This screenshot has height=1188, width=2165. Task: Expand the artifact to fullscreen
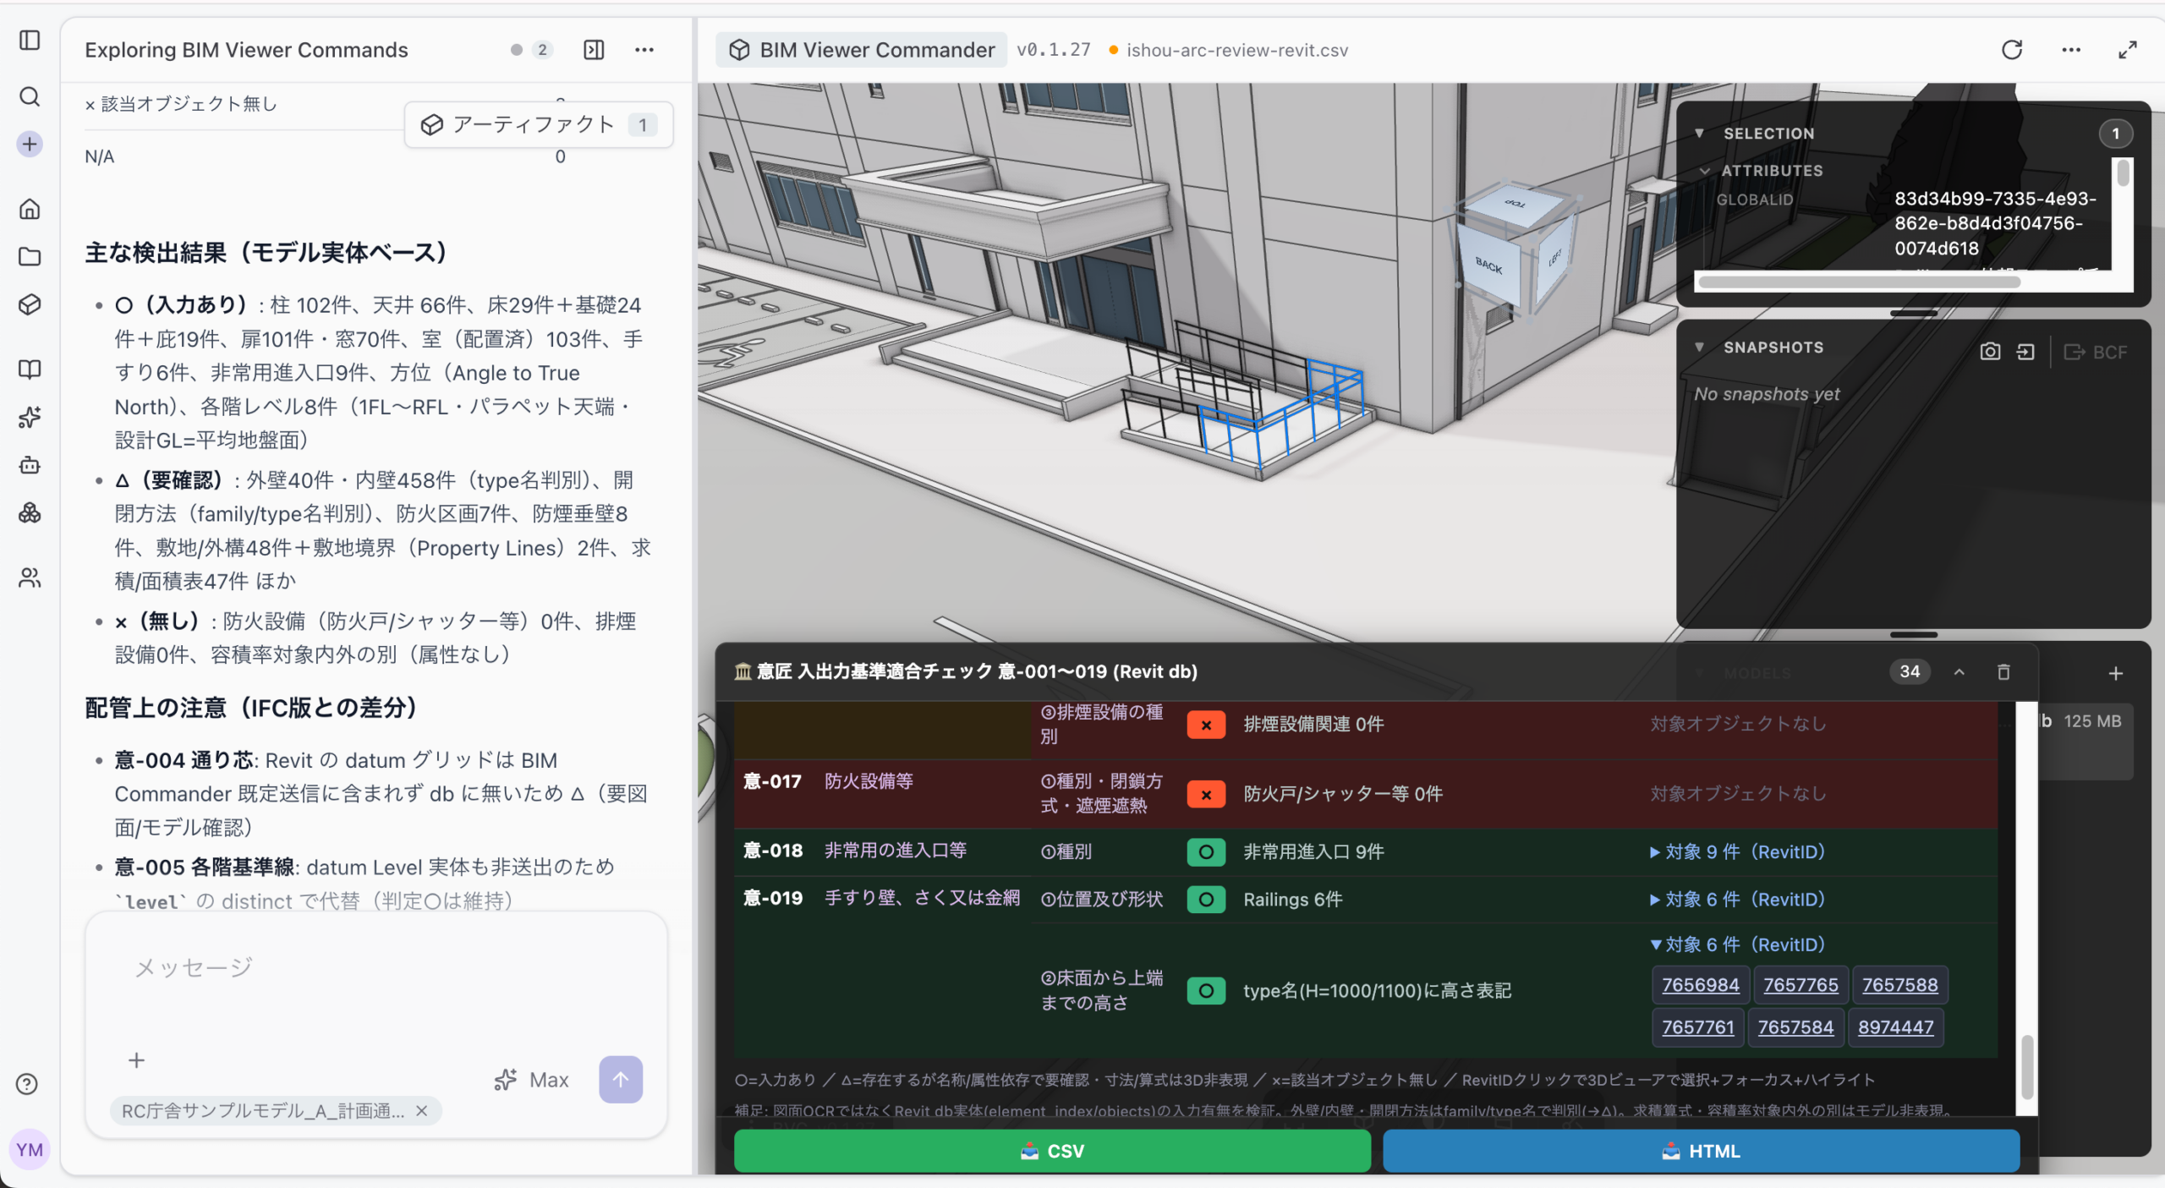click(2128, 50)
